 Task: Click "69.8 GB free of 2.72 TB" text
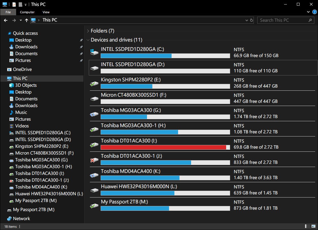pyautogui.click(x=256, y=147)
